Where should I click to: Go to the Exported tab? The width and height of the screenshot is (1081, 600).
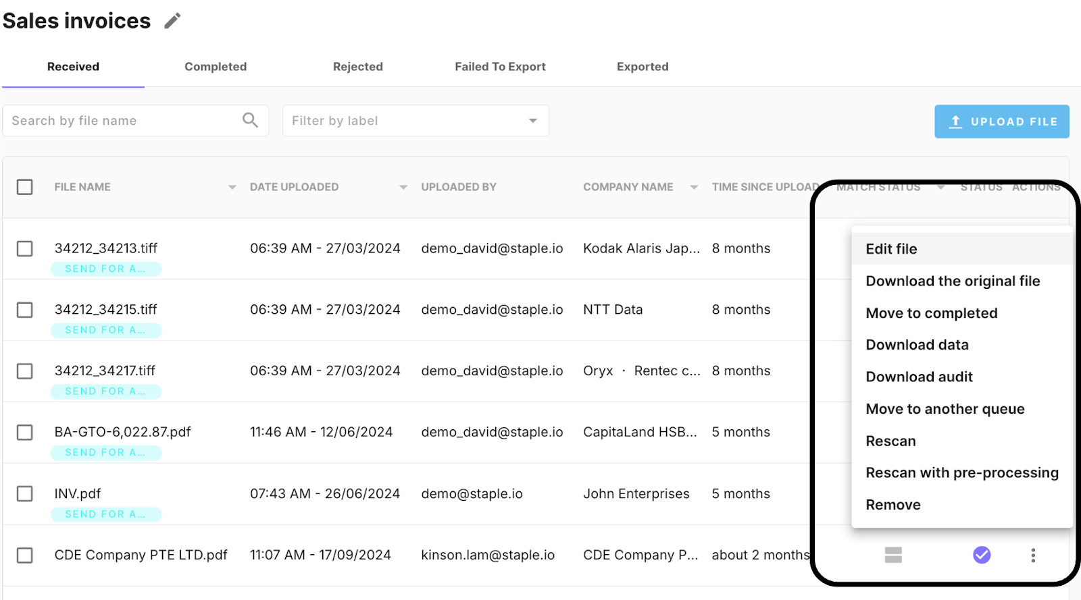point(643,67)
